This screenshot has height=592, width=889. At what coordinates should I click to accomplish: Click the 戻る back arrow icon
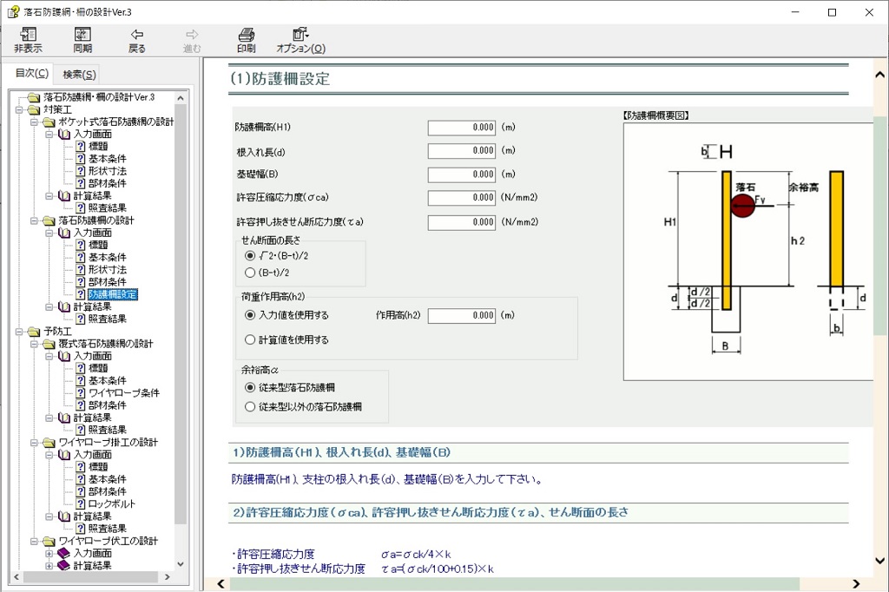pyautogui.click(x=136, y=34)
